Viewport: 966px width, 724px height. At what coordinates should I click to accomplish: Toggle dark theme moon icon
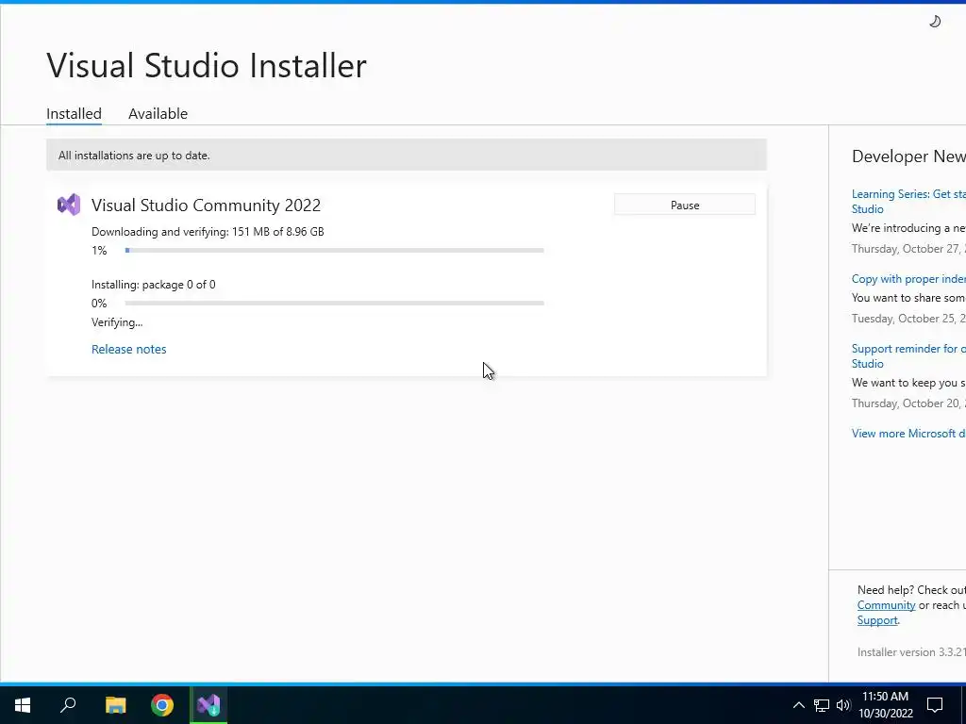point(935,22)
